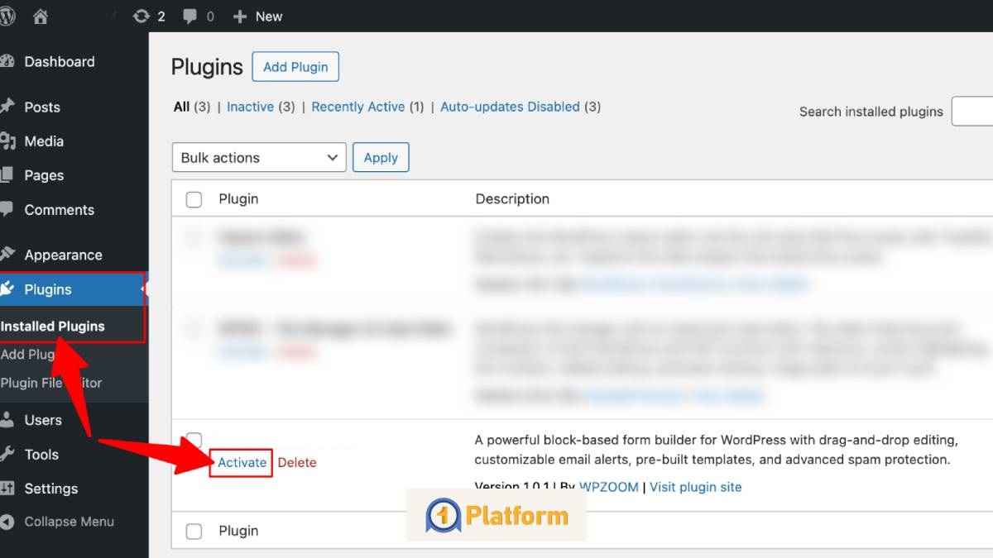The image size is (993, 558).
Task: Click the Activate link
Action: pos(242,462)
